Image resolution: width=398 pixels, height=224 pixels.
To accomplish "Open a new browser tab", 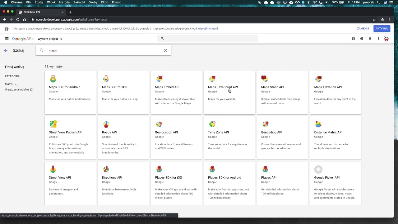I will click(x=70, y=12).
